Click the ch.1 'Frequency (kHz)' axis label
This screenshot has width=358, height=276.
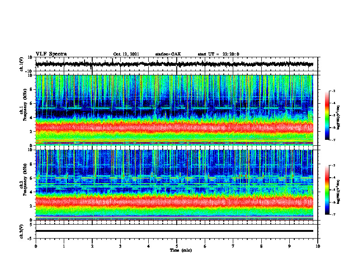[25, 106]
